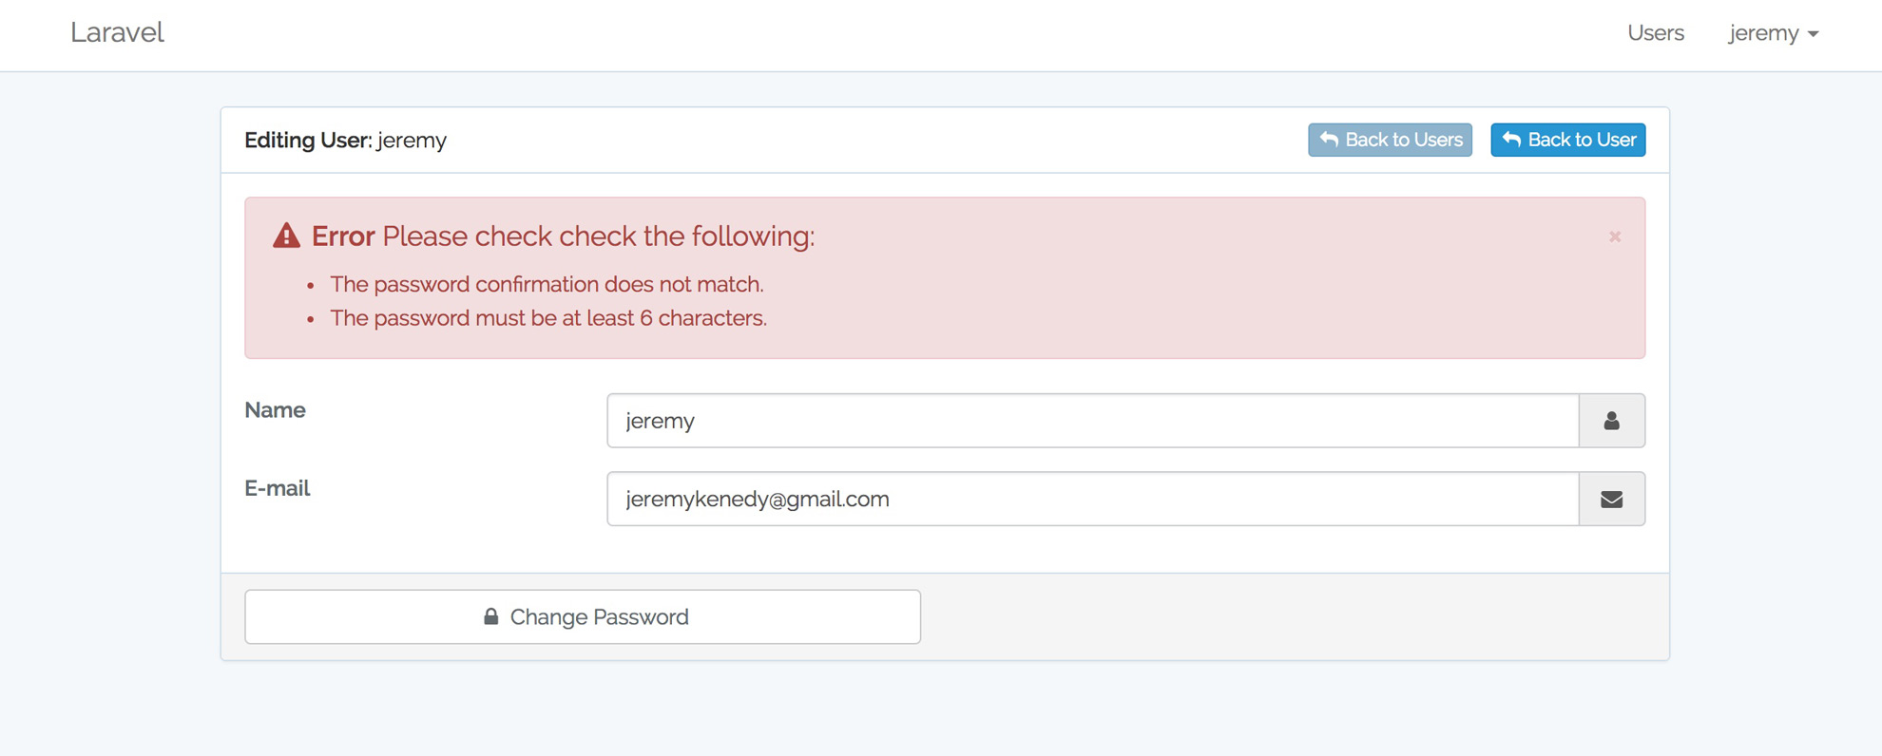This screenshot has height=756, width=1882.
Task: Go to the Users nav item
Action: point(1655,33)
